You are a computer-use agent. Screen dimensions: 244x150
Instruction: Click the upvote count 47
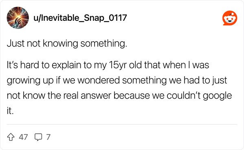[23, 137]
